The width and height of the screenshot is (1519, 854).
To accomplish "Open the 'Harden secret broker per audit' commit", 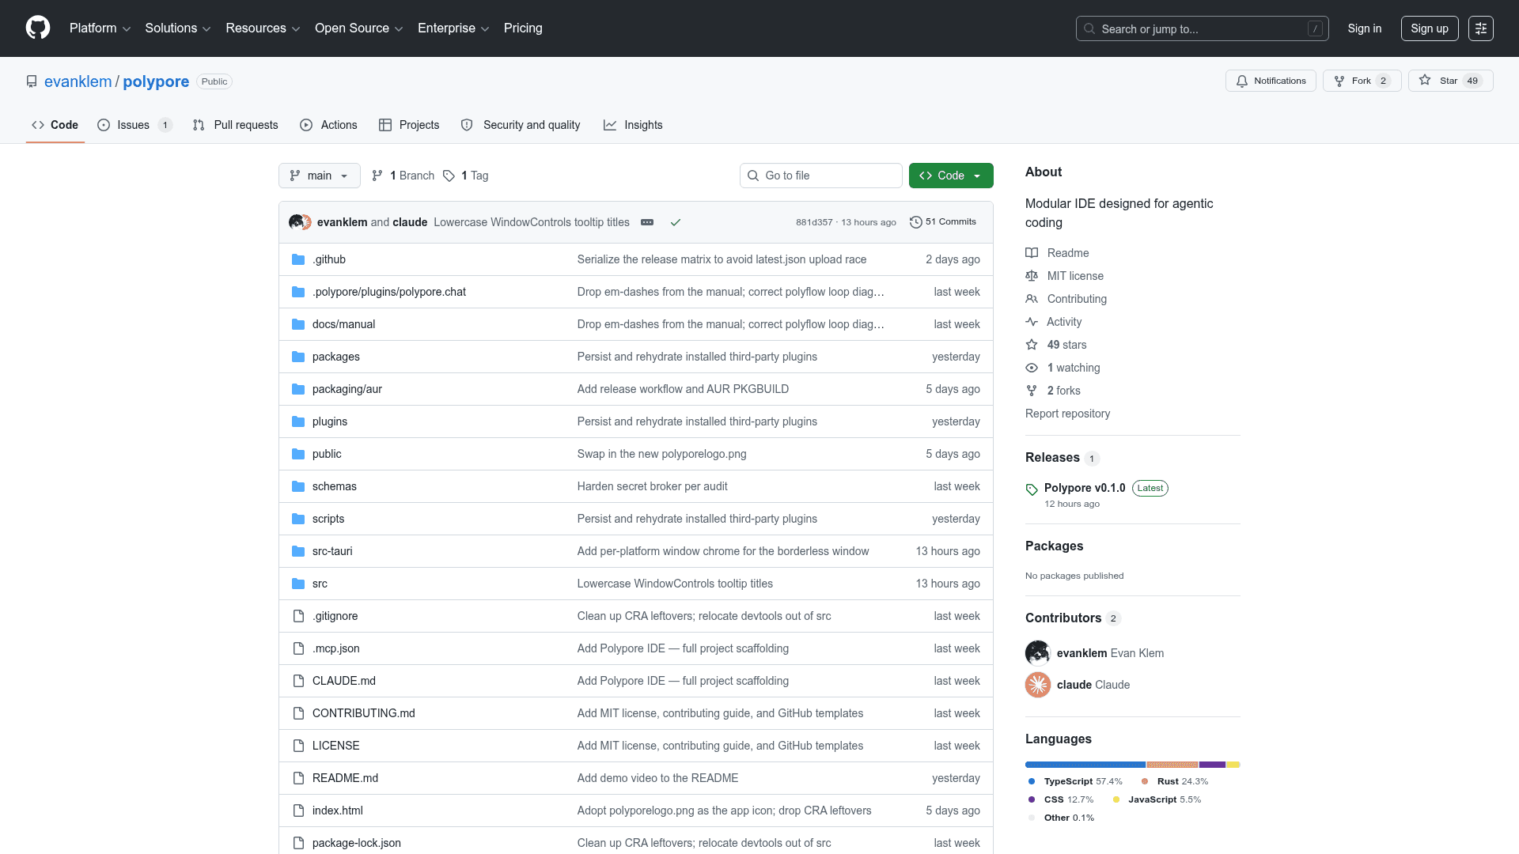I will (652, 486).
